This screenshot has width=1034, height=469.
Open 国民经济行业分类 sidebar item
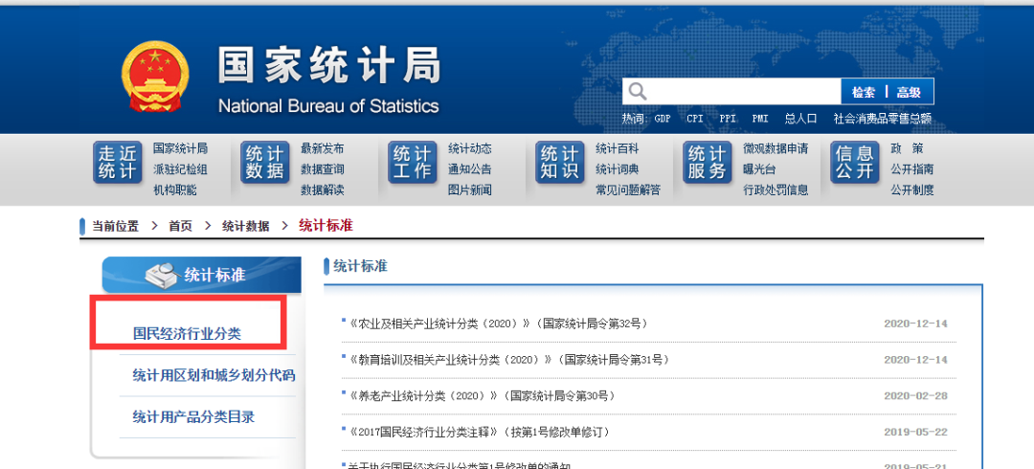(x=188, y=334)
